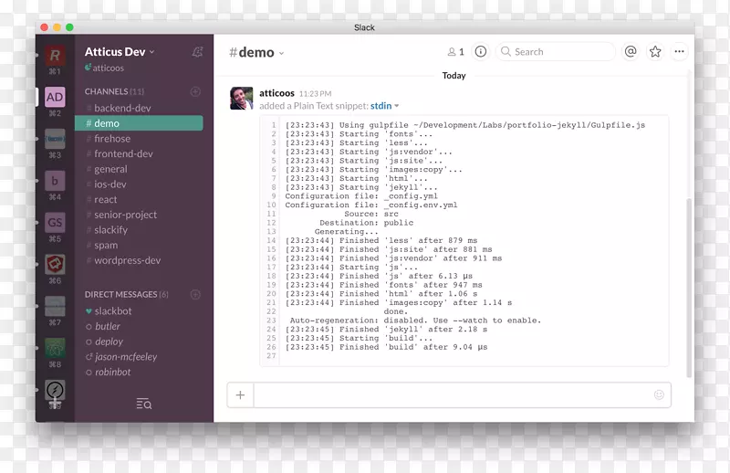Click the Today date divider label
The height and width of the screenshot is (473, 730).
click(x=454, y=76)
